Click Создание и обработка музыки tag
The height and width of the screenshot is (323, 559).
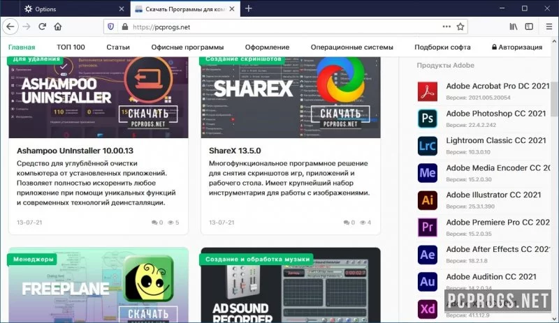pos(257,260)
